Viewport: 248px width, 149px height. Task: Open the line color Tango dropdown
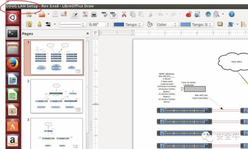pos(128,24)
